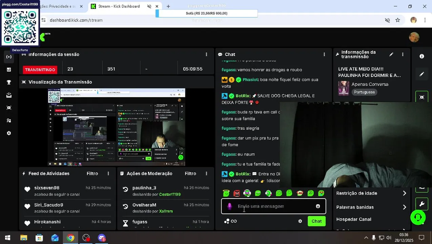Open Chrome from the taskbar
The width and height of the screenshot is (432, 244).
coord(70,238)
